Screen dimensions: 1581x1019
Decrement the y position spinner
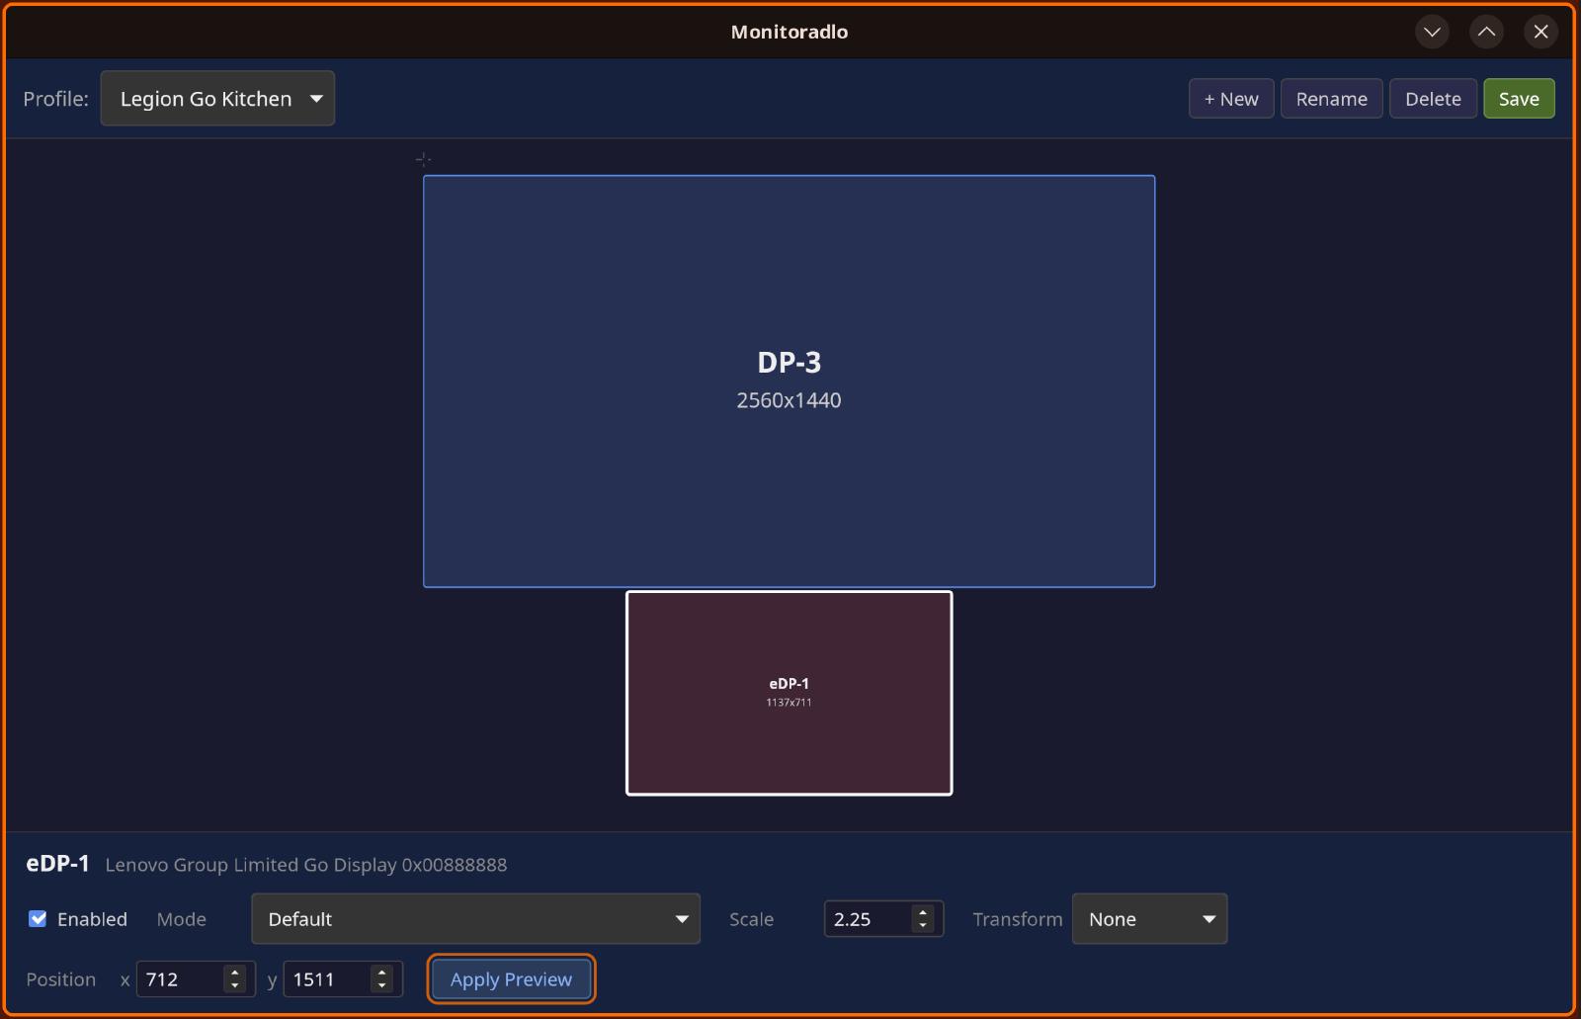pos(381,986)
